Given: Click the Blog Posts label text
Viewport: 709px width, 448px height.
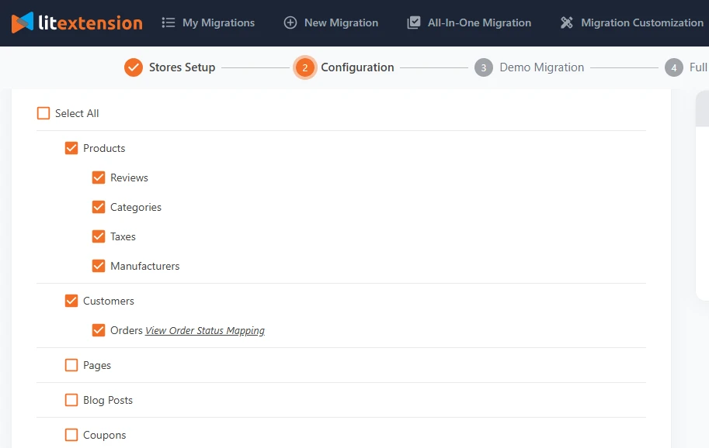Looking at the screenshot, I should pyautogui.click(x=108, y=400).
